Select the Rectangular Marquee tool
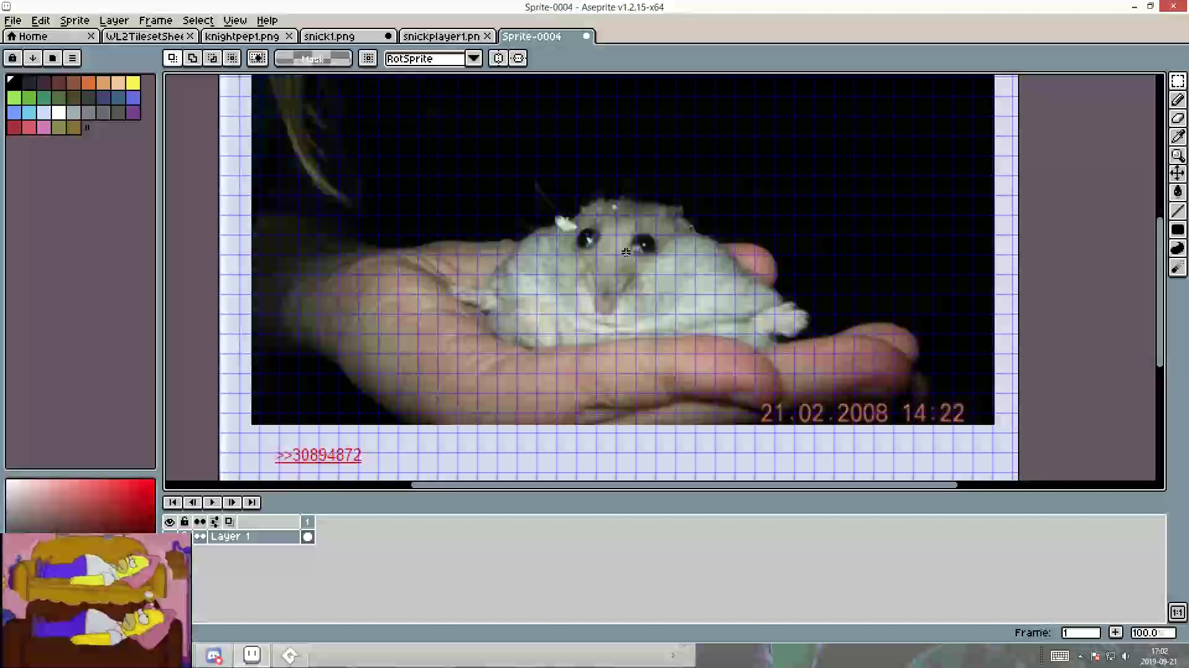The width and height of the screenshot is (1189, 668). [x=1177, y=82]
